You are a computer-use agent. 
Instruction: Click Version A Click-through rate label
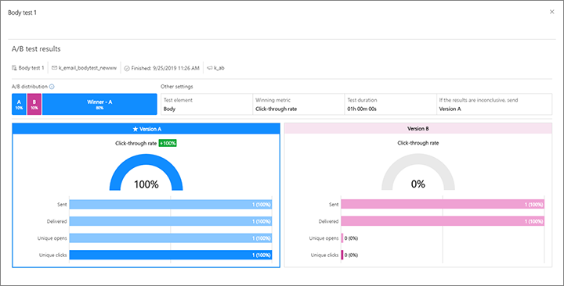pyautogui.click(x=136, y=143)
